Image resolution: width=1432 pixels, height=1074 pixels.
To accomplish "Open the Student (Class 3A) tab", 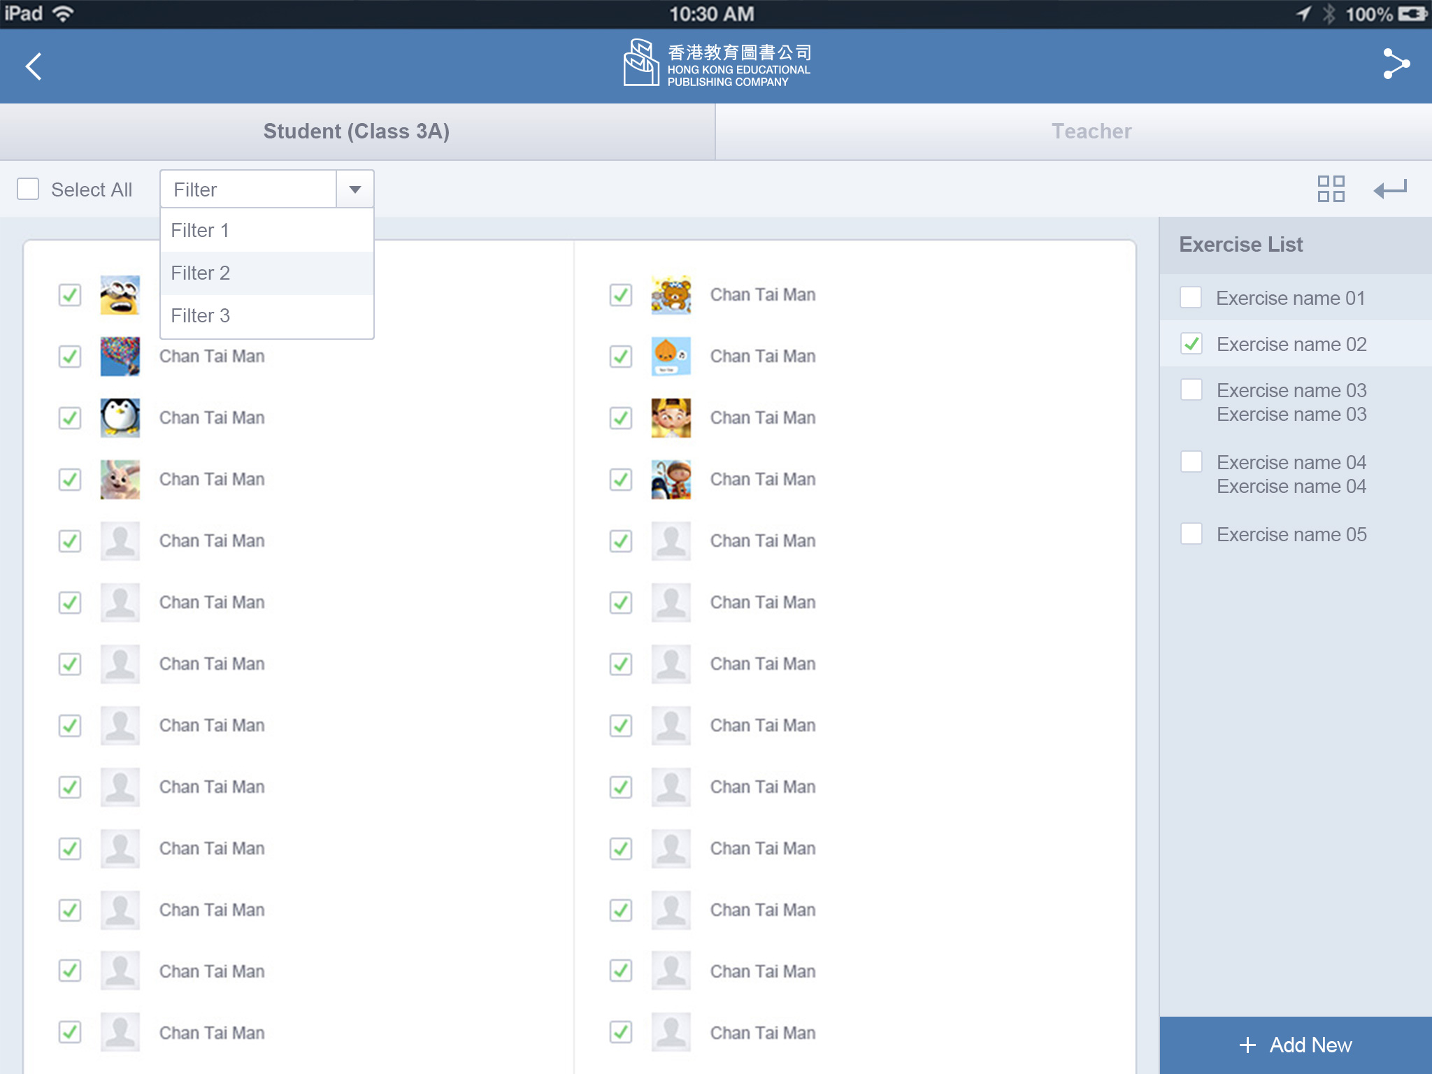I will pyautogui.click(x=357, y=131).
